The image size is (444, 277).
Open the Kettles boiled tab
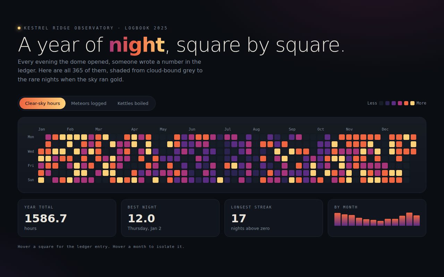(133, 103)
